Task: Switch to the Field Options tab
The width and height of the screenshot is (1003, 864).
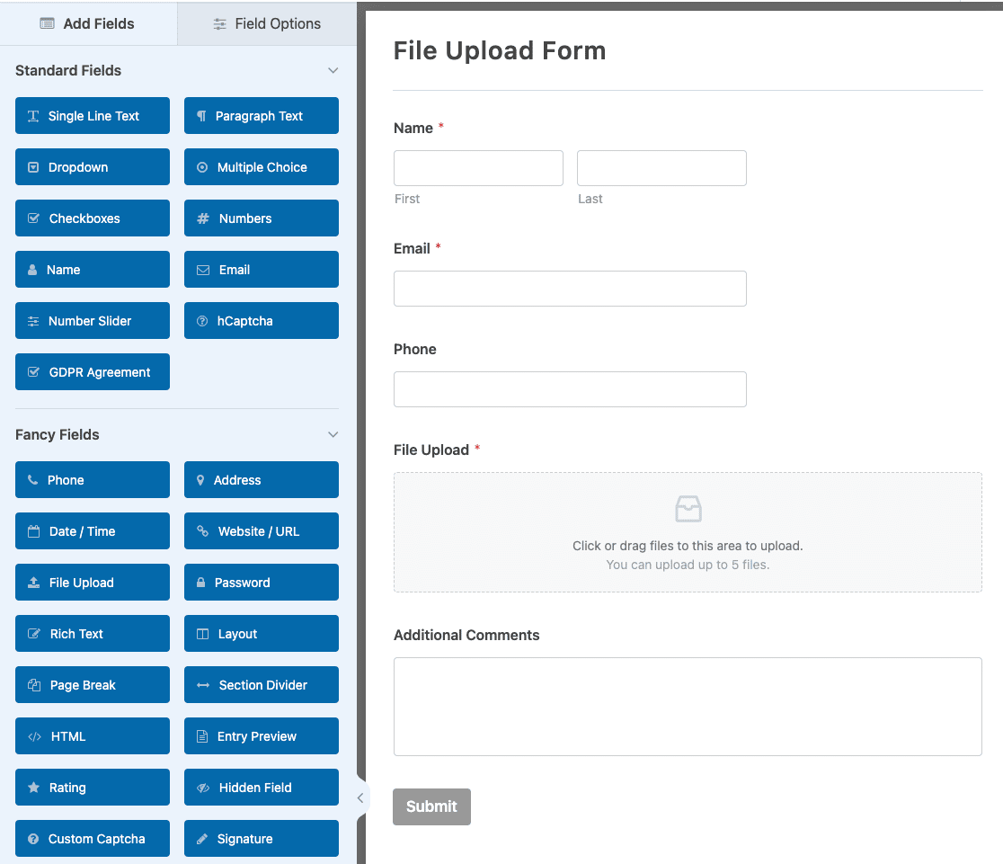Action: (x=266, y=24)
